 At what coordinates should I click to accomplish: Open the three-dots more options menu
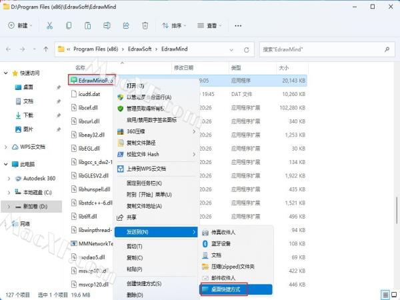click(x=238, y=25)
